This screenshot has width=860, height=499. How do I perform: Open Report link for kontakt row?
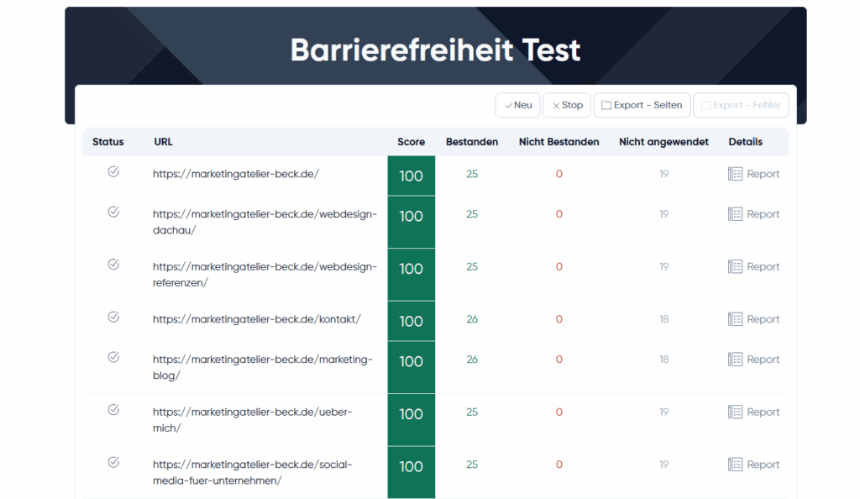pyautogui.click(x=763, y=319)
